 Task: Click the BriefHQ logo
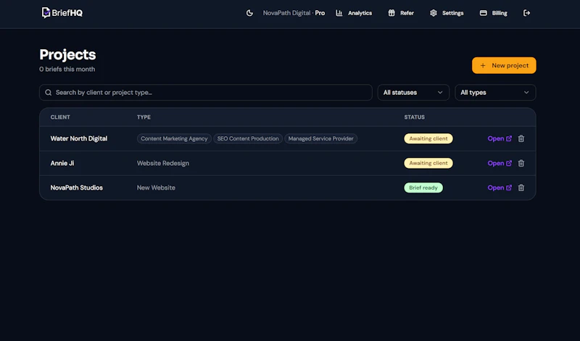[x=62, y=12]
